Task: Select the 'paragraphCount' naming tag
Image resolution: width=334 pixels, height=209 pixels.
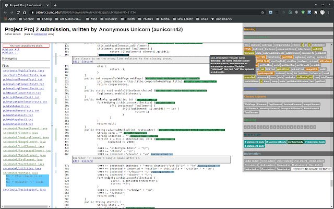Action: (287, 49)
